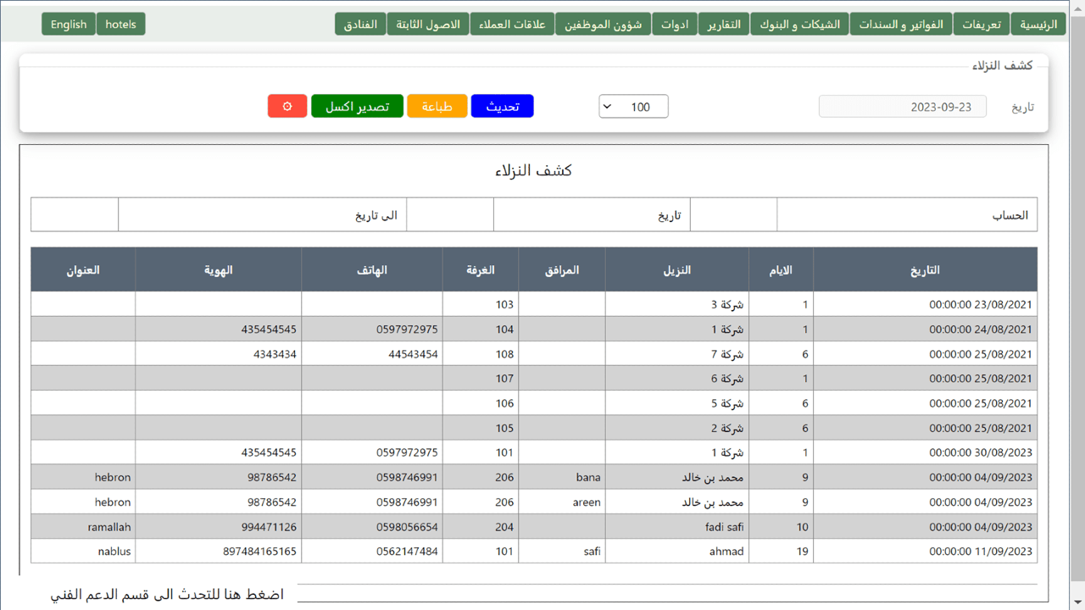Open the ادوات tools menu

[x=675, y=24]
